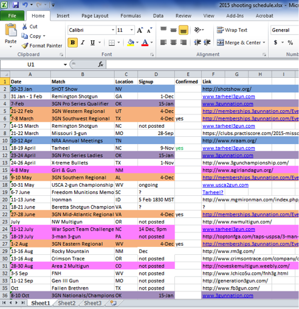299x309 pixels.
Task: Toggle Wrap Text
Action: tap(232, 30)
